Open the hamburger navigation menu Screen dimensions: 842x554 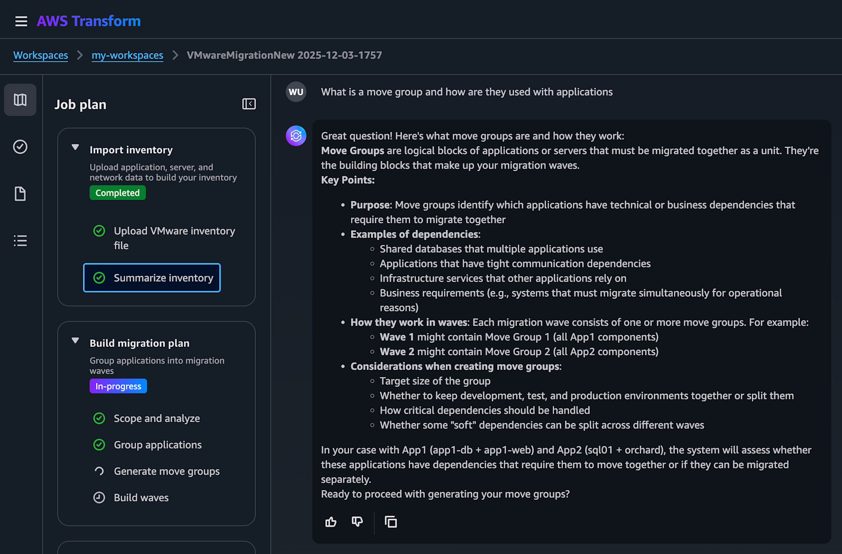[x=21, y=21]
